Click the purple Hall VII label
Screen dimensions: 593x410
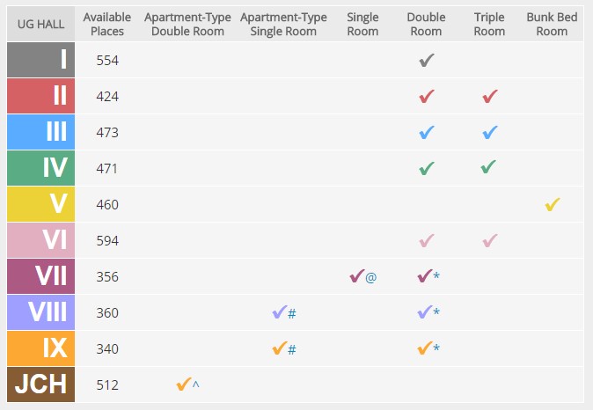(x=40, y=276)
